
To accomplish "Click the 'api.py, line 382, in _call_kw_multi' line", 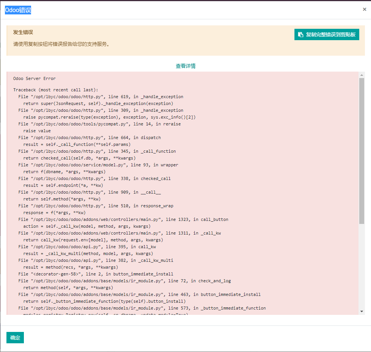I will tap(96, 260).
